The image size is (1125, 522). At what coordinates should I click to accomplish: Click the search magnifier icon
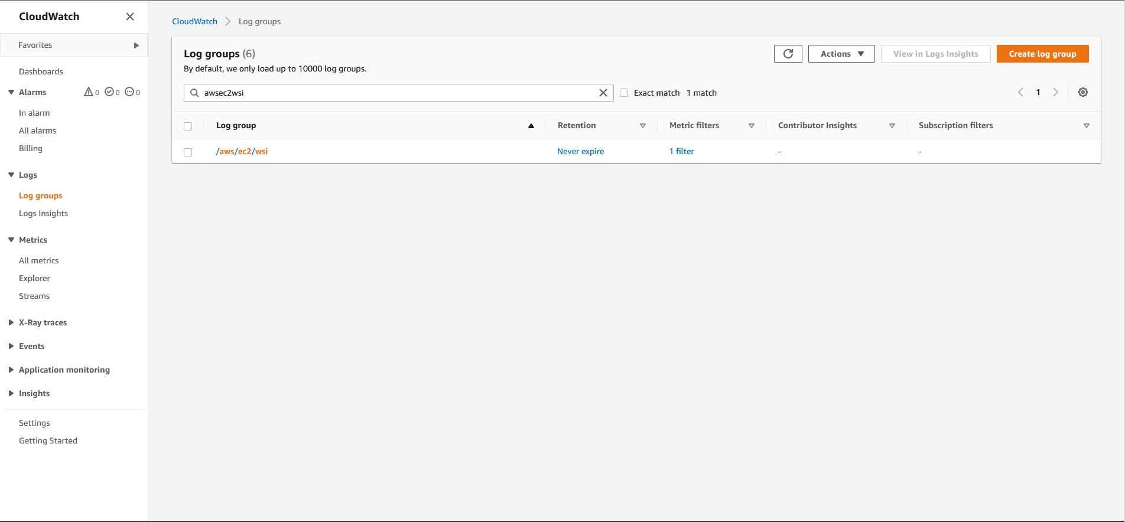tap(194, 93)
